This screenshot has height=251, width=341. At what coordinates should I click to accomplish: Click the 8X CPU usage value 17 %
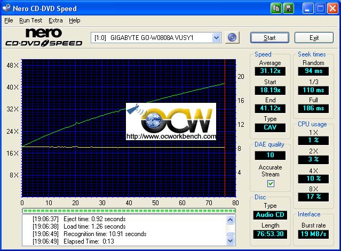click(313, 197)
